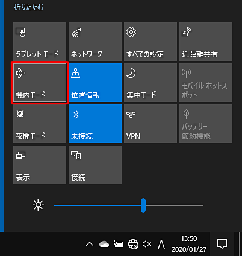This screenshot has height=256, width=242.
Task: Click the muted speaker tray icon
Action: tap(147, 244)
